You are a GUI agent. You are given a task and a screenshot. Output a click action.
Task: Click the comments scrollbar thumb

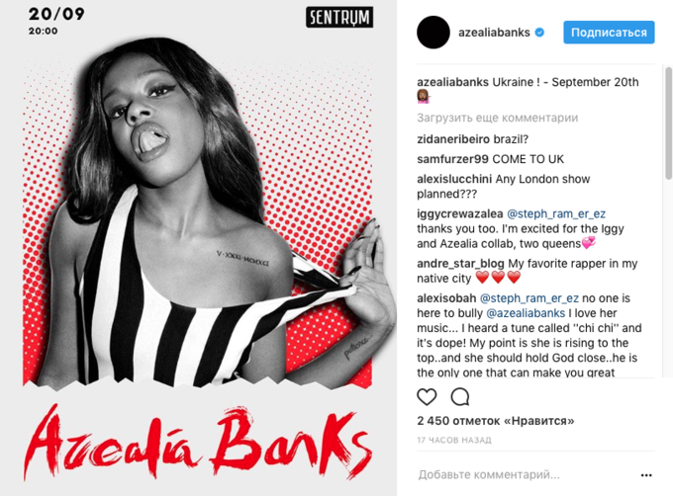click(668, 123)
